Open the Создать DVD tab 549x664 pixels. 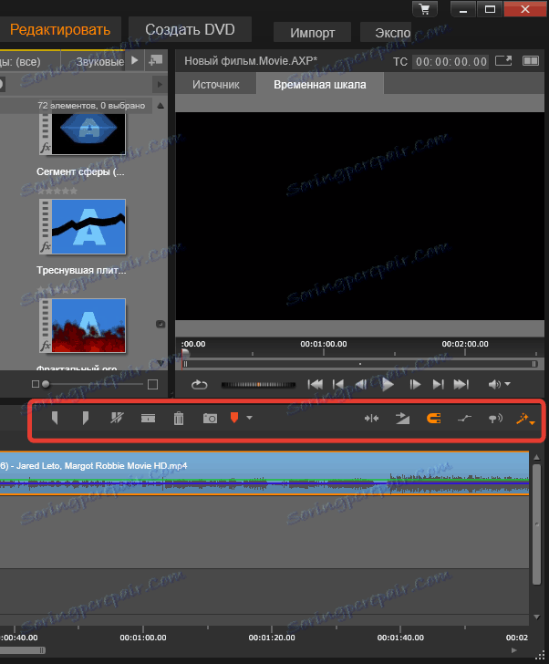tap(188, 29)
